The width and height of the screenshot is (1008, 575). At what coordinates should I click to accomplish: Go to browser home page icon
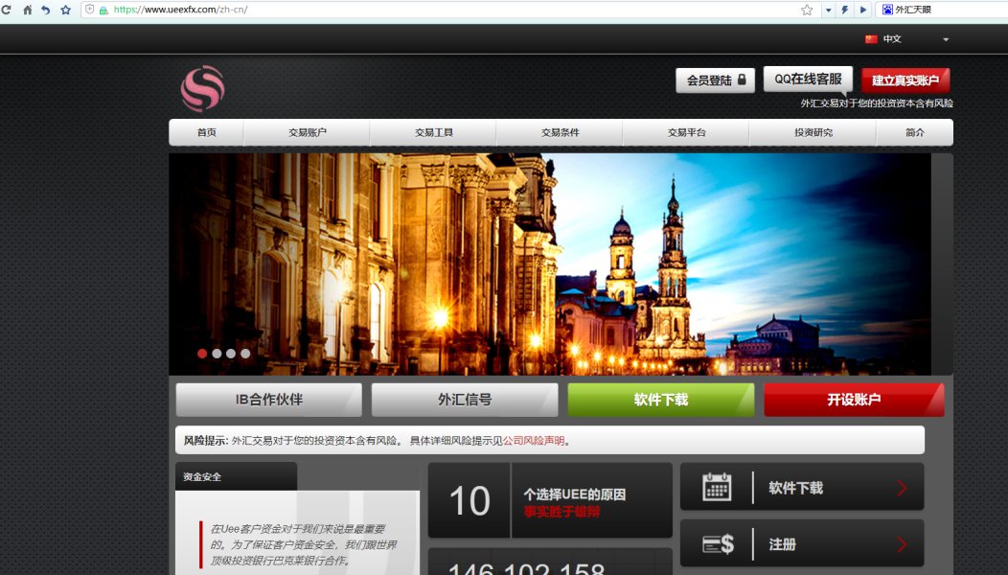click(x=27, y=10)
